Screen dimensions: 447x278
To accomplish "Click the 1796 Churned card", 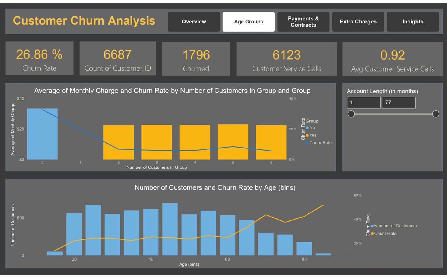I will point(196,59).
